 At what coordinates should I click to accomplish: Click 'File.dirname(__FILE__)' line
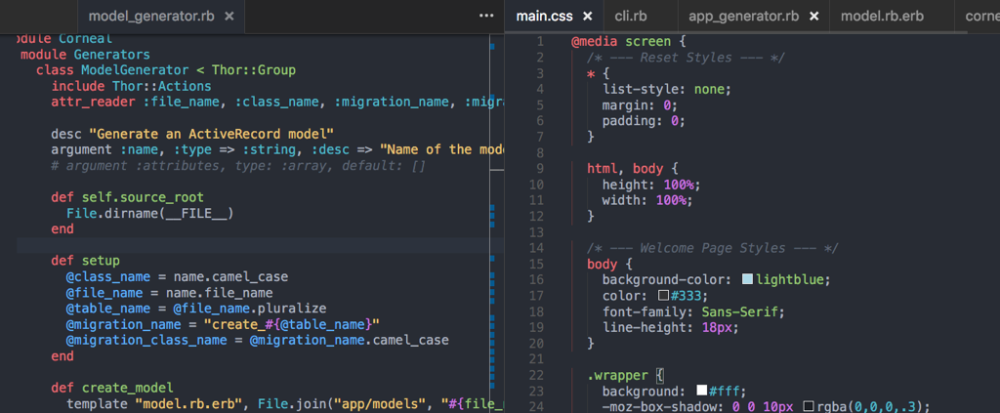coord(149,214)
